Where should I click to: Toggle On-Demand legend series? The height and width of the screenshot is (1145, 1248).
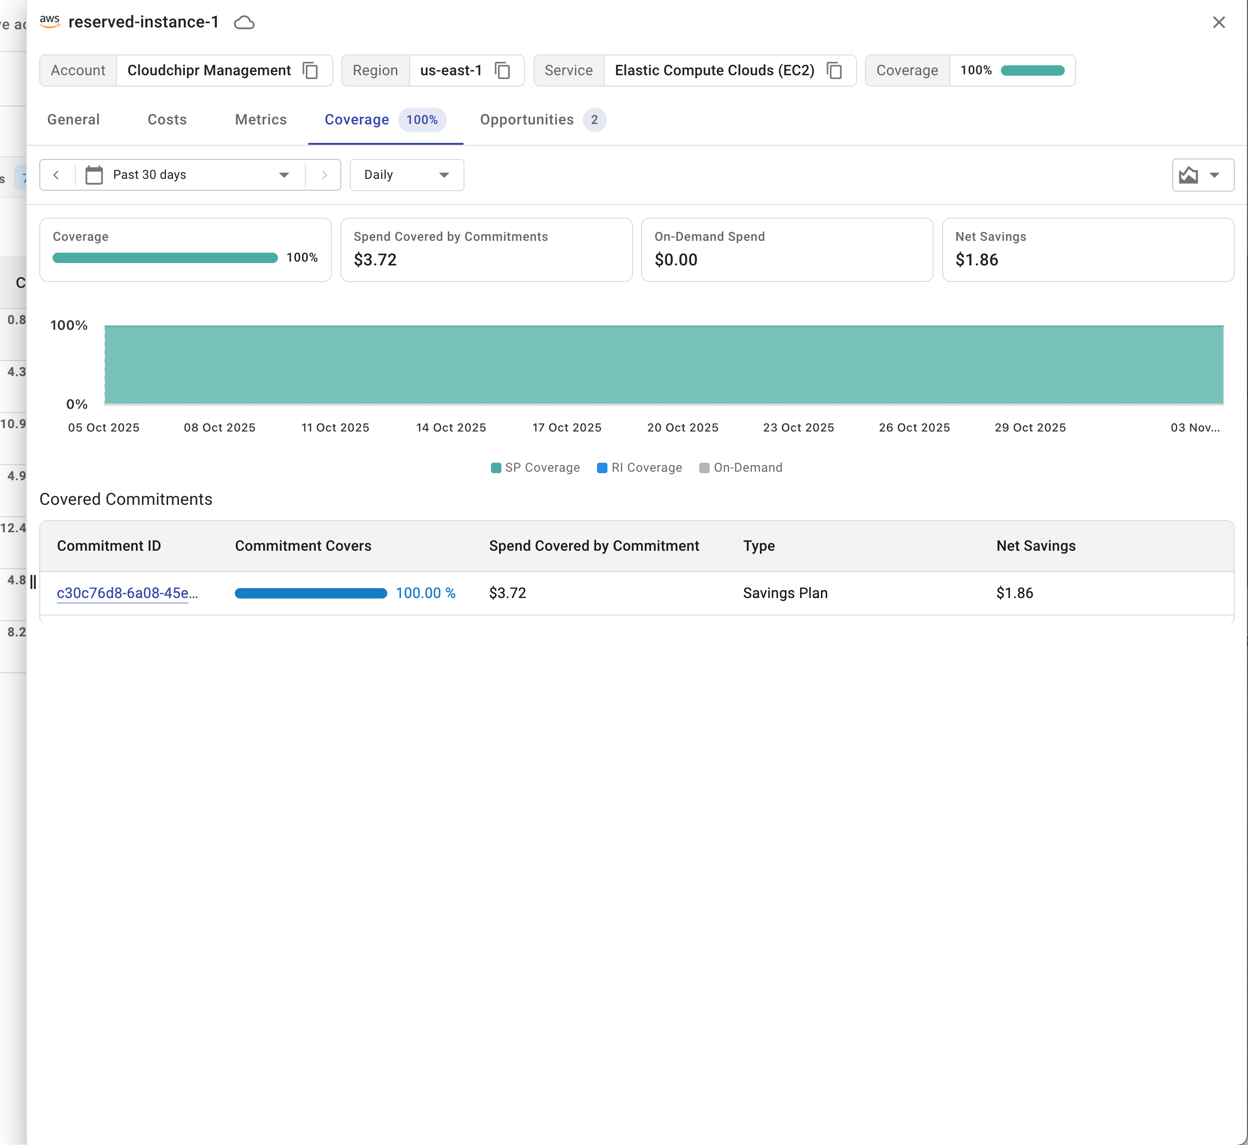pyautogui.click(x=741, y=468)
